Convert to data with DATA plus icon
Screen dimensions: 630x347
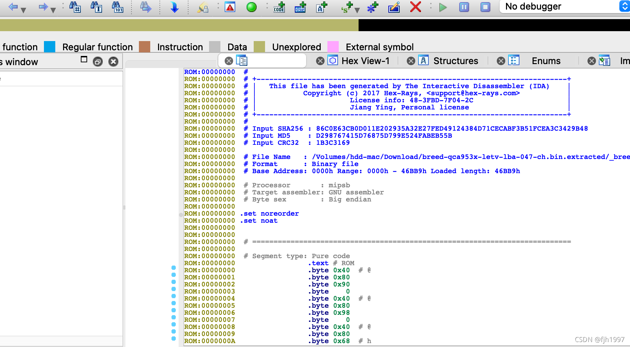tap(300, 7)
